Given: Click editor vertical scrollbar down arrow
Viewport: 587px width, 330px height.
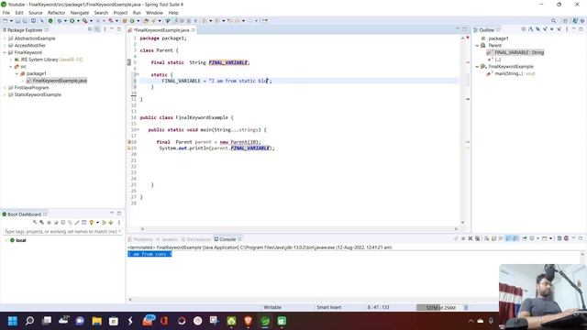Looking at the screenshot, I should (x=463, y=223).
